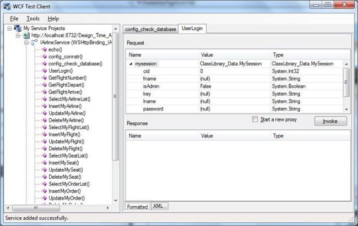This screenshot has width=358, height=226.
Task: Collapse the IAirlineService node
Action: point(26,42)
